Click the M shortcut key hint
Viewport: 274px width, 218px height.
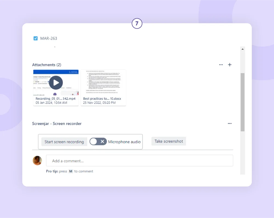click(71, 171)
